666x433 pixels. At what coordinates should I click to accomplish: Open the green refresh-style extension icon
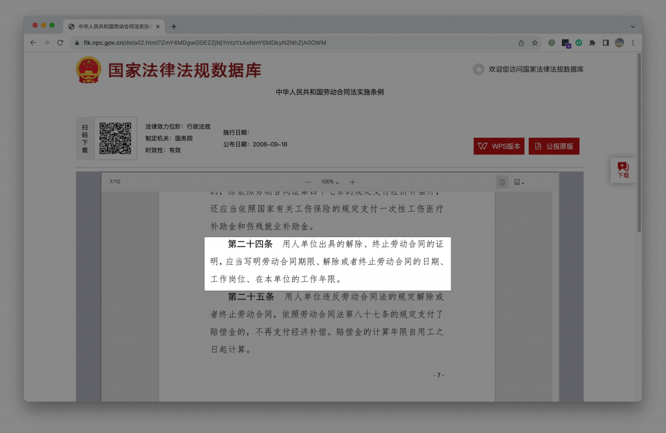(579, 43)
